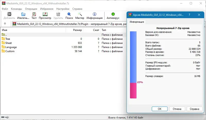The width and height of the screenshot is (206, 120).
Task: Close the archive information dialog
Action: (199, 15)
